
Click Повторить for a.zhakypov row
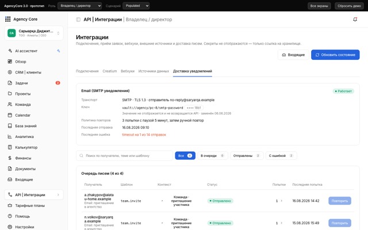pyautogui.click(x=340, y=201)
